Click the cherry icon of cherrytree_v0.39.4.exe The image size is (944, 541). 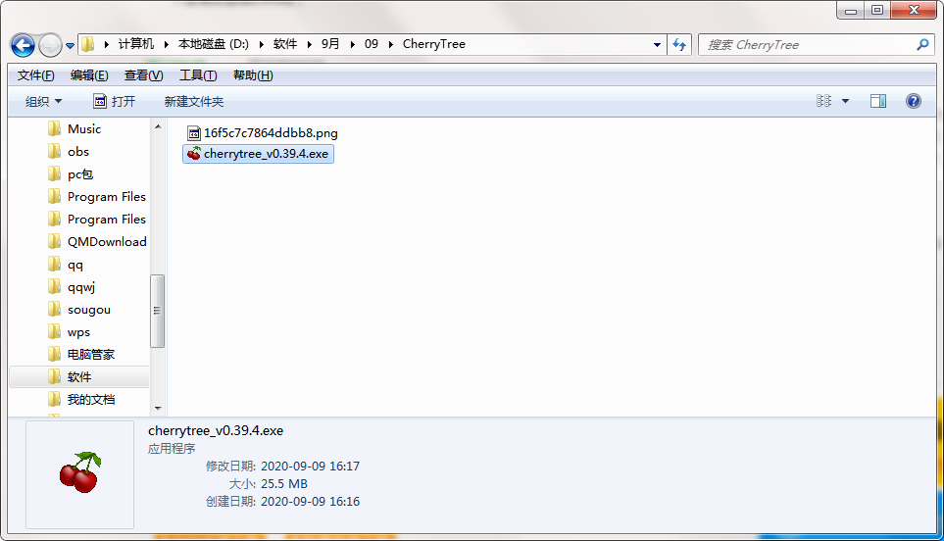tap(194, 154)
